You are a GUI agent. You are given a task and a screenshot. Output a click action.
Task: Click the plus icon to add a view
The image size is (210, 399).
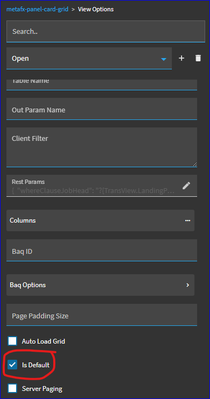tap(182, 58)
